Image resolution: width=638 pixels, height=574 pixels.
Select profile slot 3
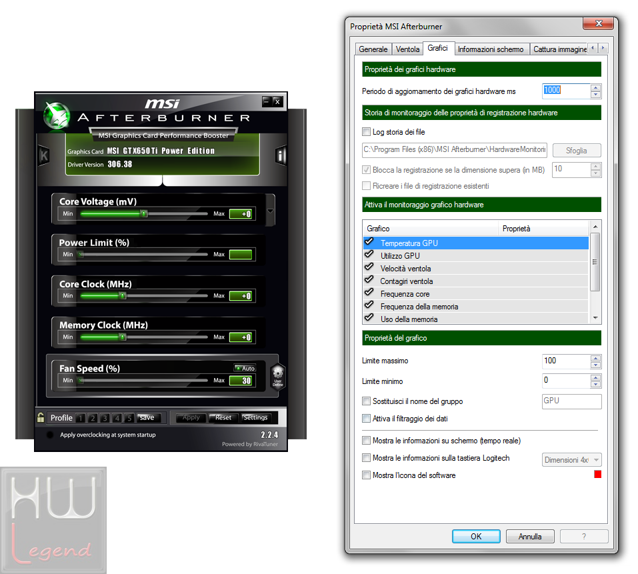click(105, 418)
